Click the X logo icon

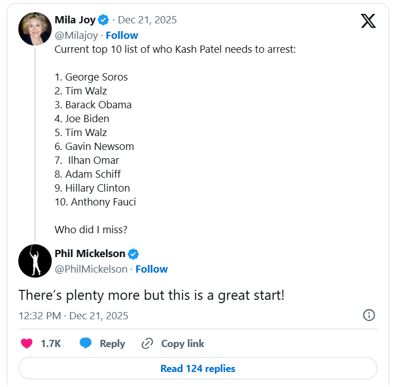(x=368, y=21)
